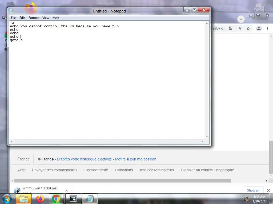Launch Firefox from taskbar
This screenshot has height=204, width=273.
tap(40, 199)
